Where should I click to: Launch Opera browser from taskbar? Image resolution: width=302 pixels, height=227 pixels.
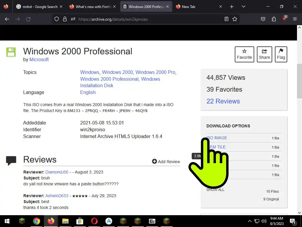(94, 221)
